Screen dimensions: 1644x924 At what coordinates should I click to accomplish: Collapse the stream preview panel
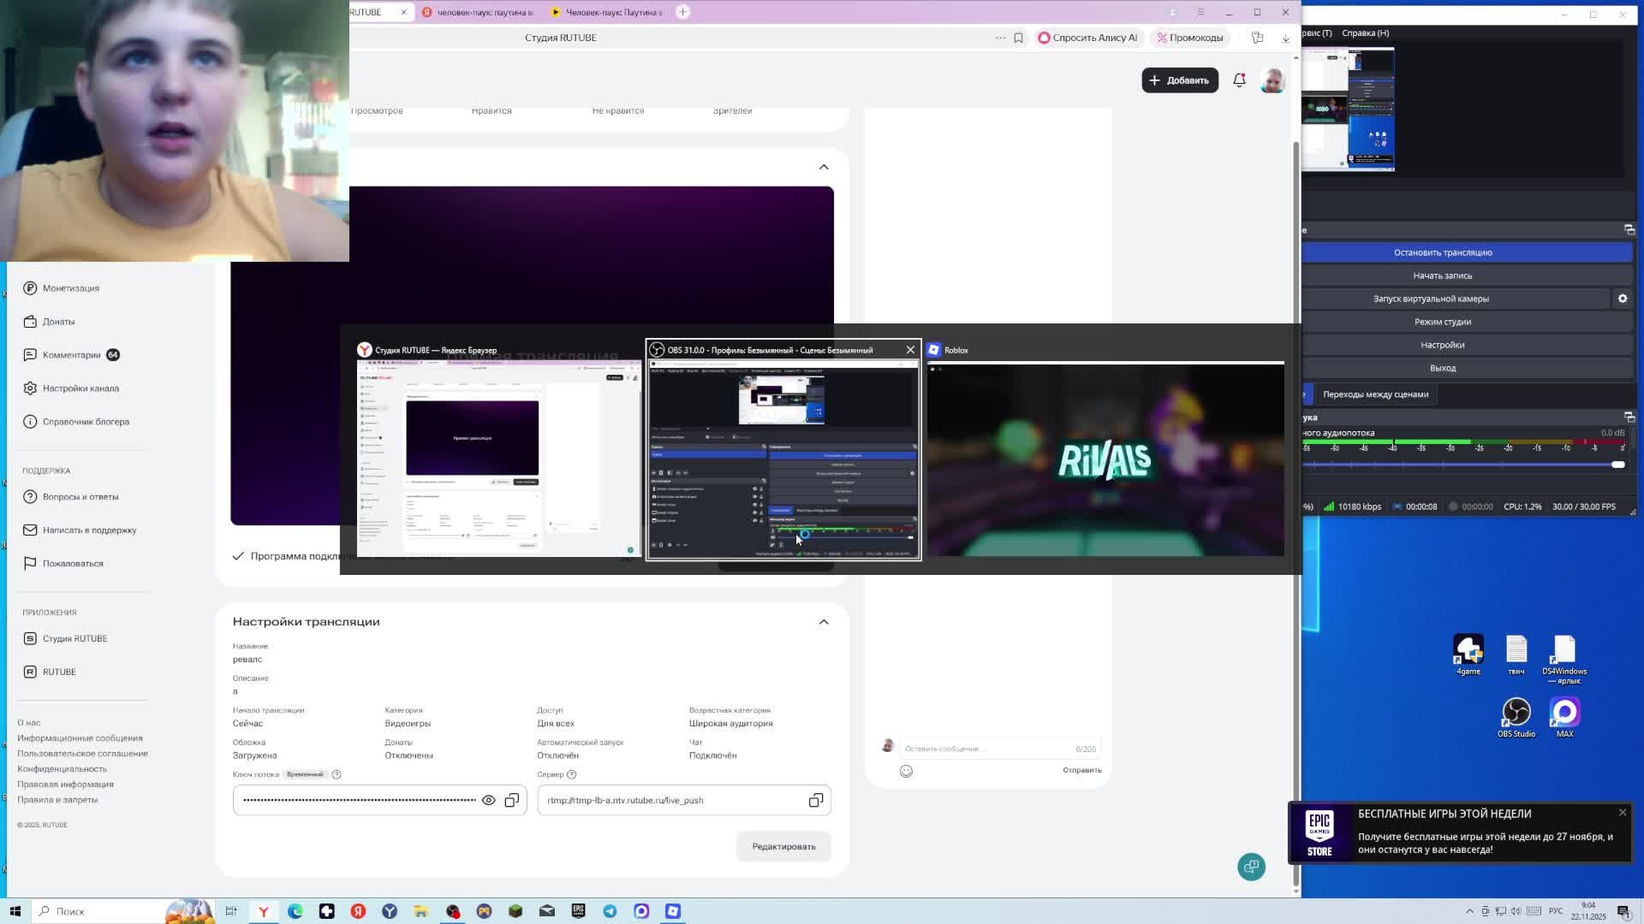pyautogui.click(x=824, y=167)
